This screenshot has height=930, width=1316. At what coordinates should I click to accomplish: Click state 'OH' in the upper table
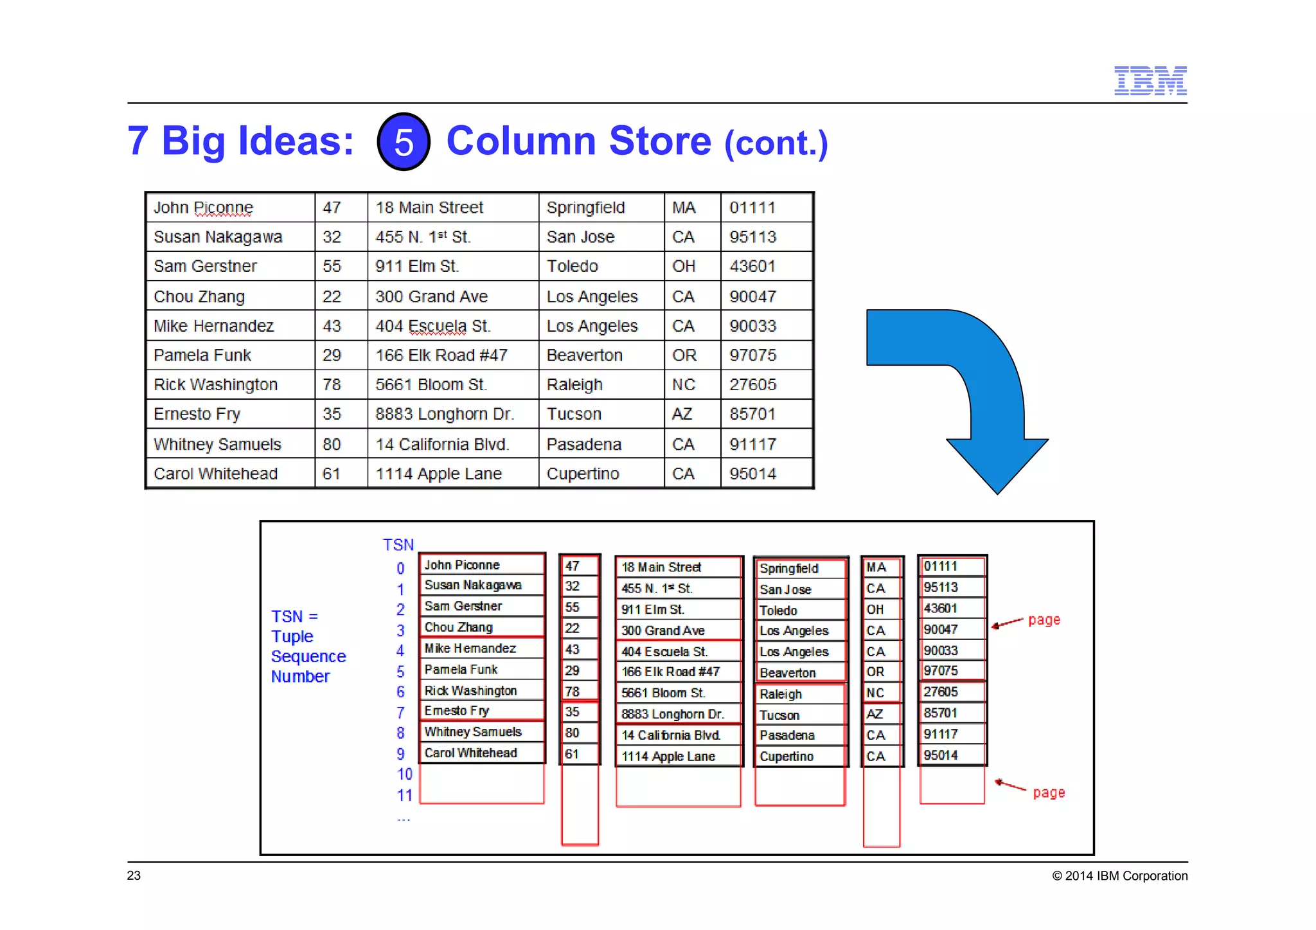pos(684,266)
